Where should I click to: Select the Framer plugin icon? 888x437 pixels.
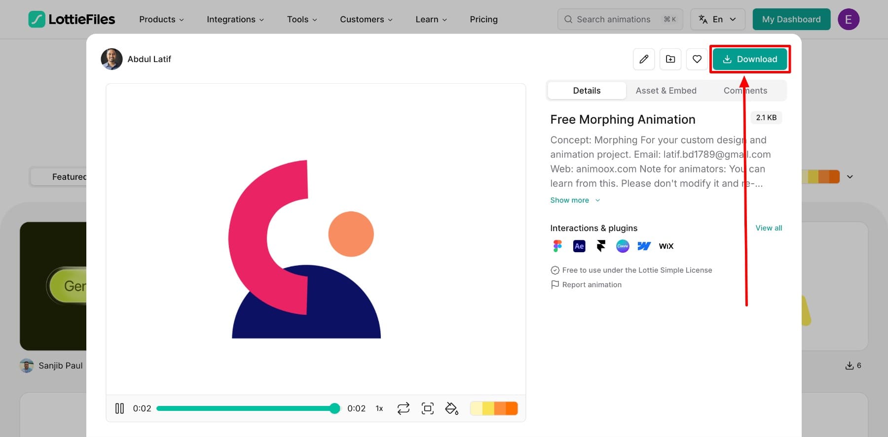click(601, 246)
